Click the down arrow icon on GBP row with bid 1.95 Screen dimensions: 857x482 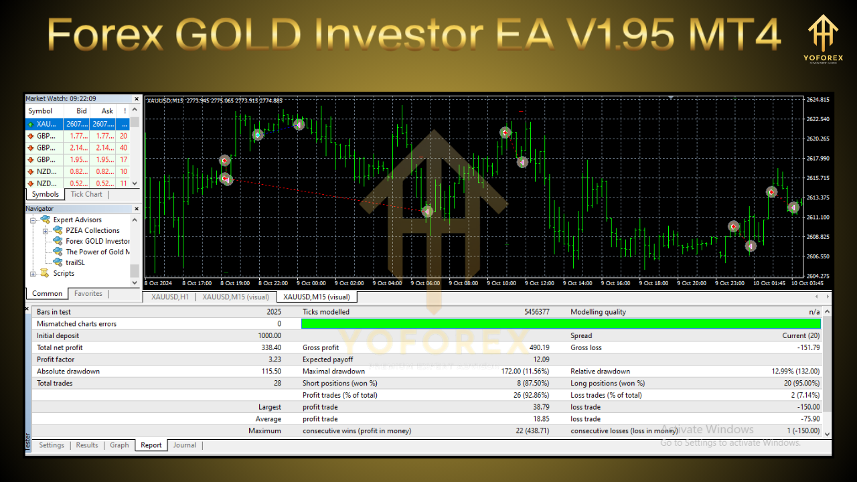30,160
